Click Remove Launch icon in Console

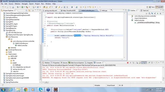(x=130, y=63)
